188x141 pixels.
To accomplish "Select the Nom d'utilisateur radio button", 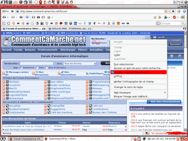I will tap(47, 68).
